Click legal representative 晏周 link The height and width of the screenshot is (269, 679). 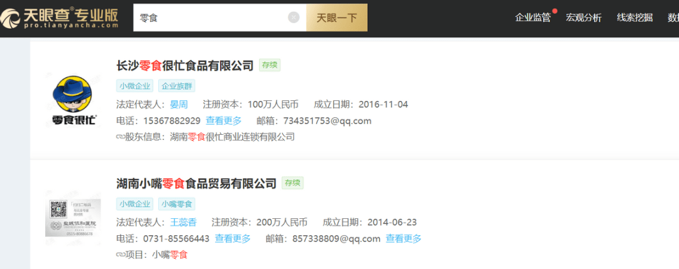tap(179, 105)
